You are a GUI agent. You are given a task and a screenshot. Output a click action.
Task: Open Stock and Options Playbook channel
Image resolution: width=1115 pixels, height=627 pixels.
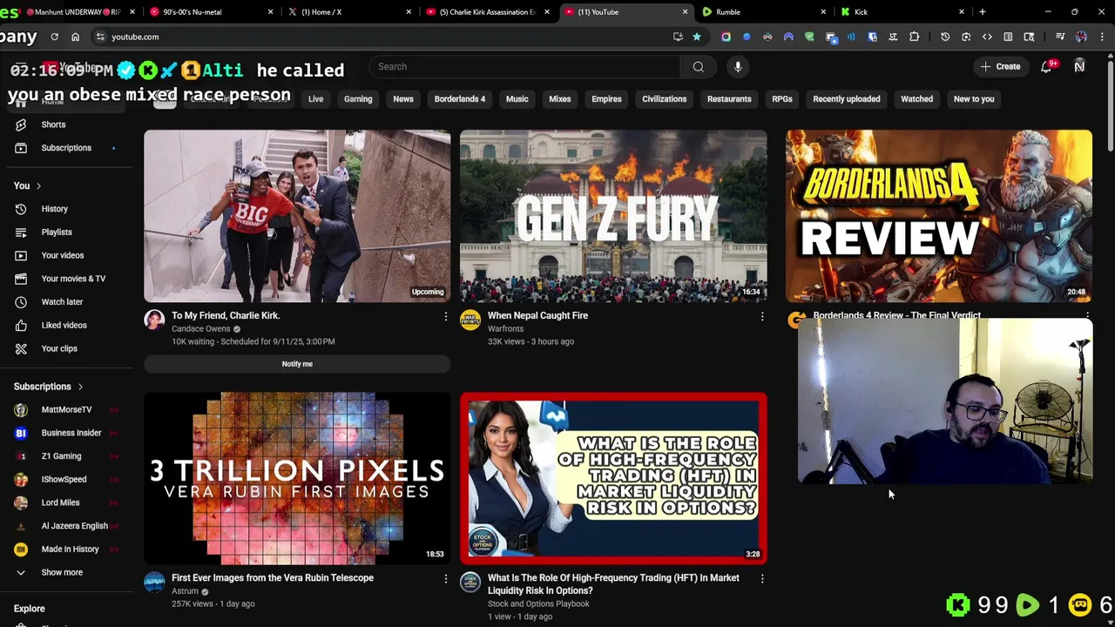pos(538,604)
